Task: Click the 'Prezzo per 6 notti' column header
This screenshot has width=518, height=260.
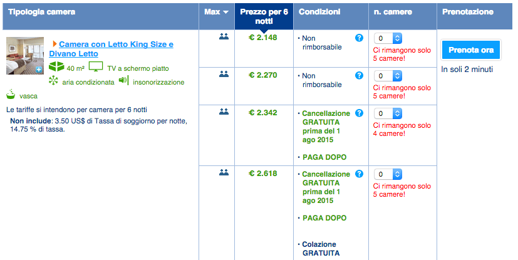Action: pos(263,16)
